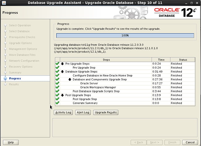The width and height of the screenshot is (201, 146).
Task: Click the green checkmark beside Post Upgrade Steps
Action: click(x=58, y=95)
